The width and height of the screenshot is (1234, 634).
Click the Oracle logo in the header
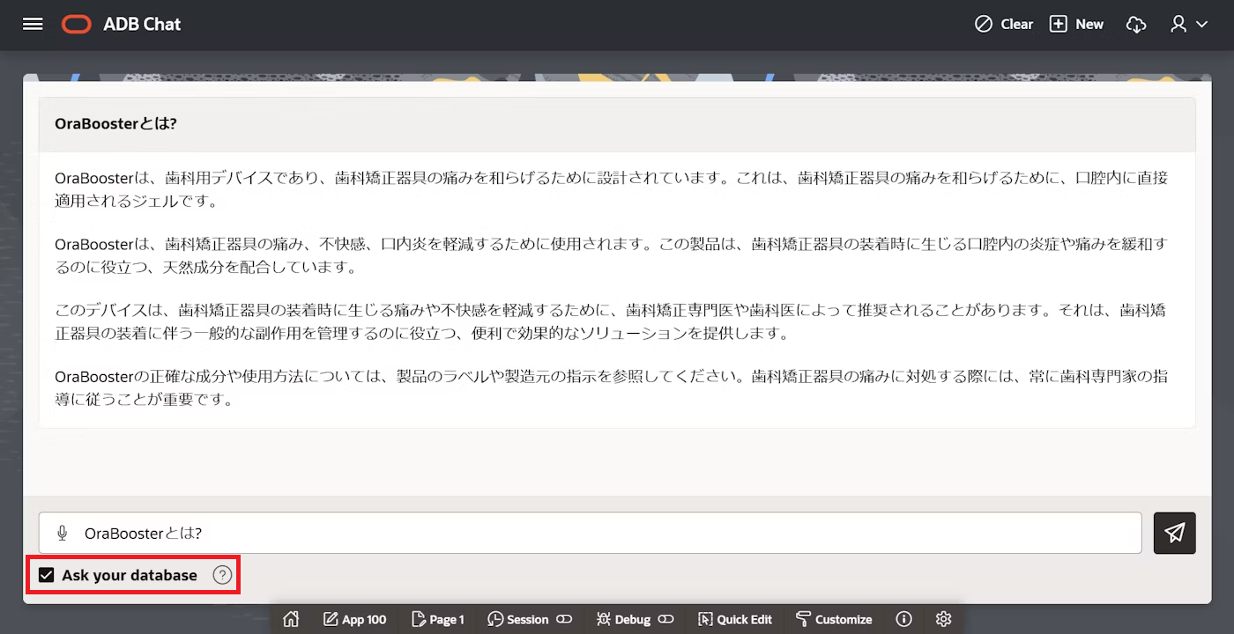point(76,24)
